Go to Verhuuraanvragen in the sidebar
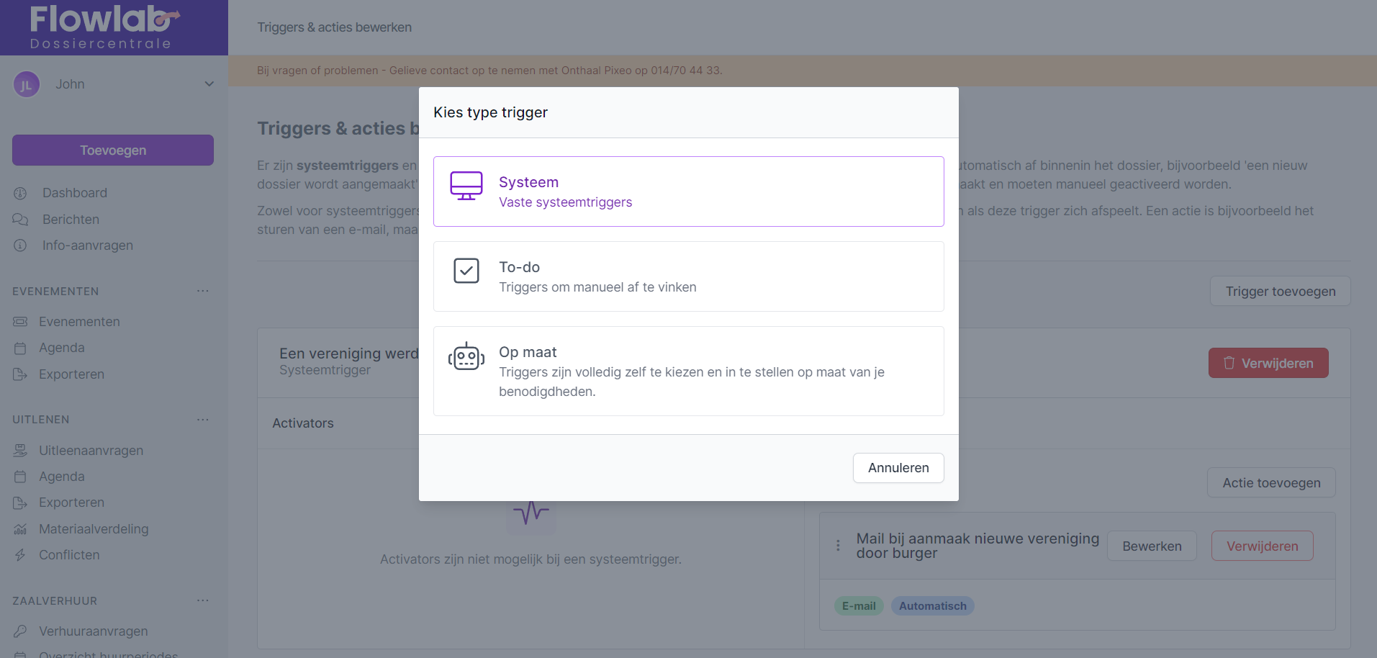 pyautogui.click(x=93, y=631)
